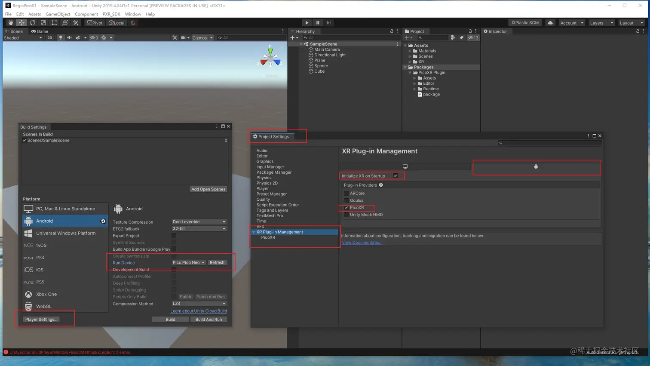This screenshot has height=366, width=650.
Task: Open the PXR_SDK menu
Action: click(x=111, y=14)
